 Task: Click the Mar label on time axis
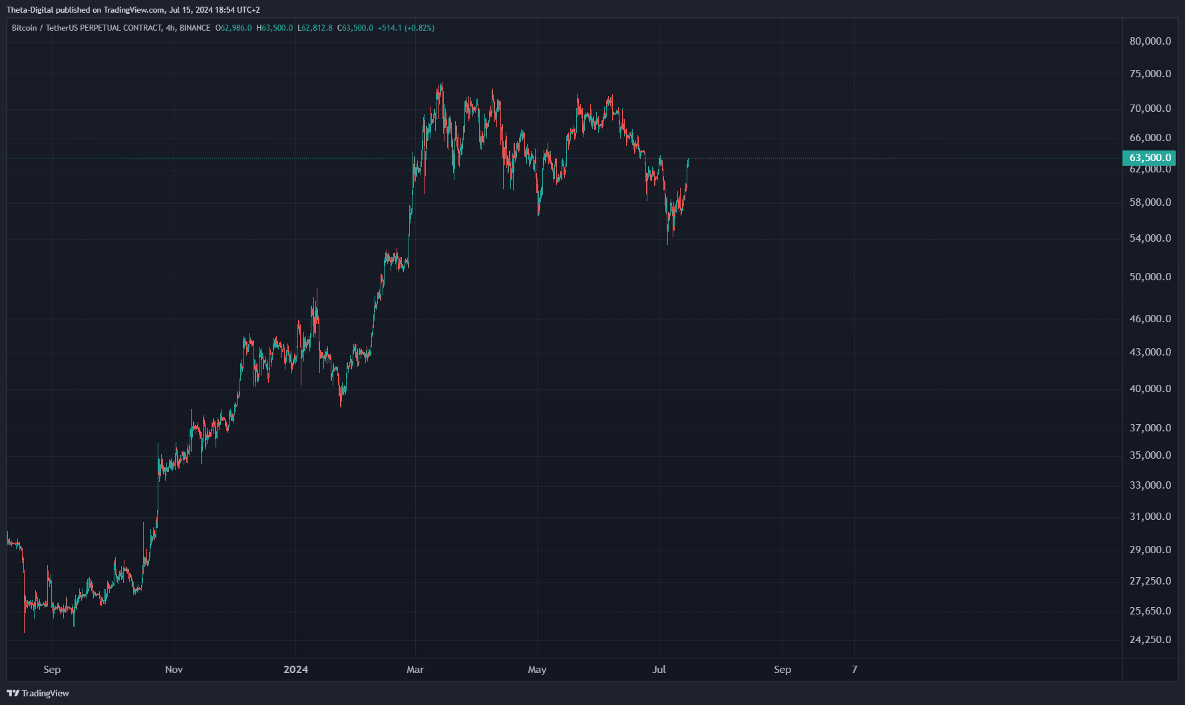pos(415,670)
